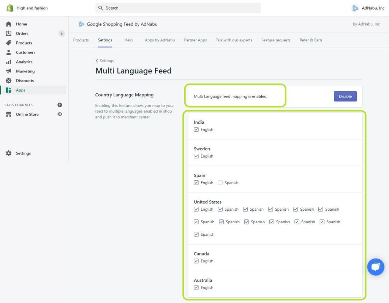Click the Orders count badge 4
389x303 pixels.
point(62,33)
